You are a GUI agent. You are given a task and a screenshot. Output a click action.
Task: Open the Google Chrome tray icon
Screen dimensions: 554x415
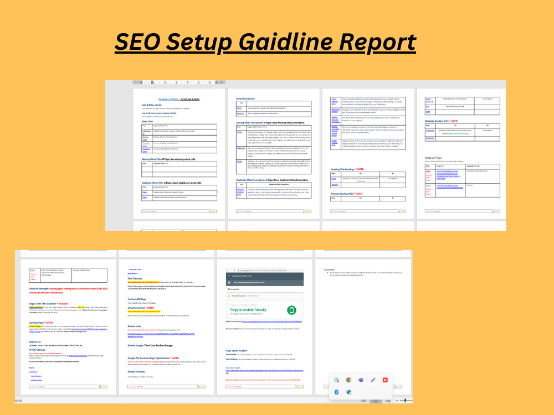click(x=348, y=380)
